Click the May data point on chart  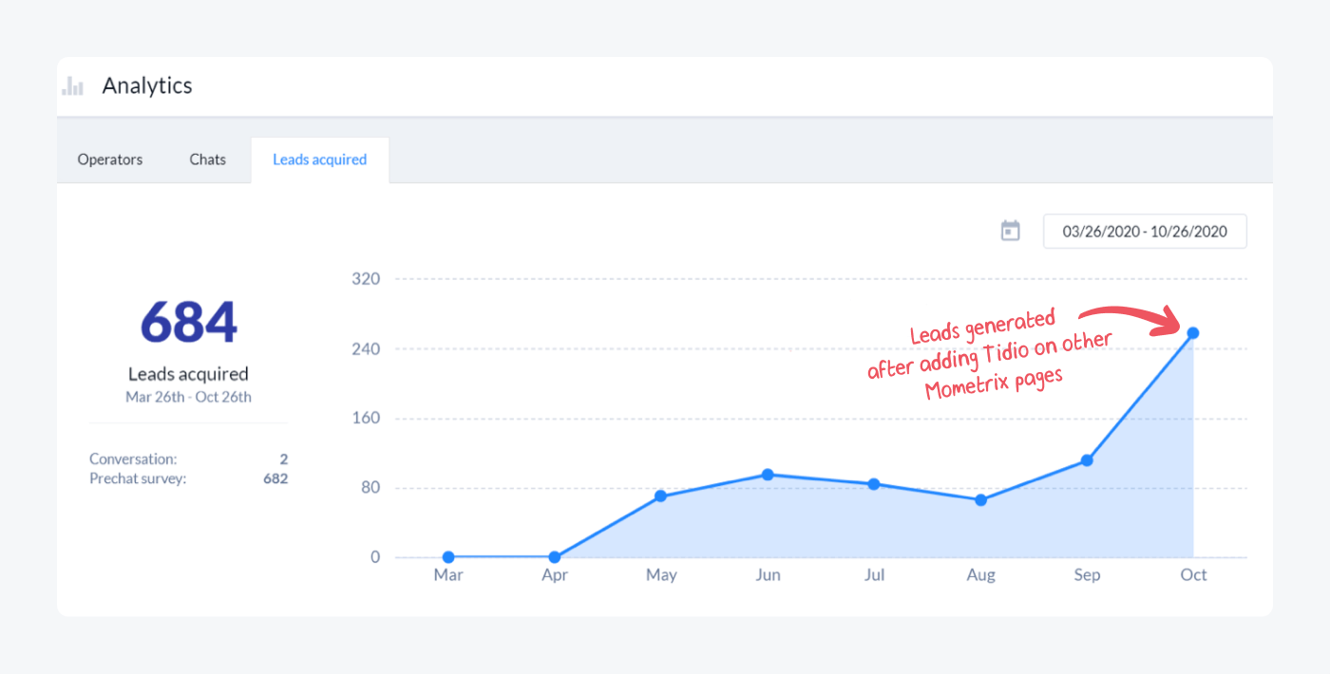(x=661, y=496)
